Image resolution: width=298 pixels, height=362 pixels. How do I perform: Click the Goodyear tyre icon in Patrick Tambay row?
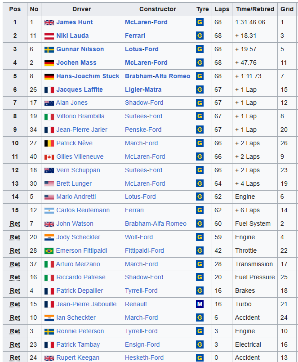[x=200, y=344]
